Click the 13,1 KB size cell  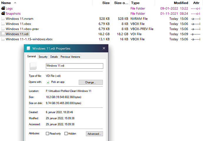[104, 39]
